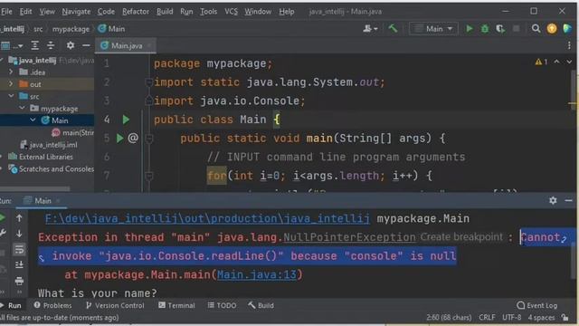Open editor tab options three-dot menu
579x326 pixels.
(x=569, y=45)
